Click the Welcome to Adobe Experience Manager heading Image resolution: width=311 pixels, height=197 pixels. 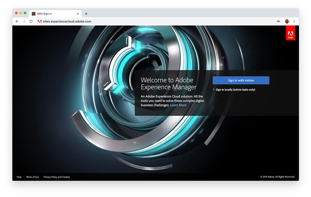coord(168,83)
